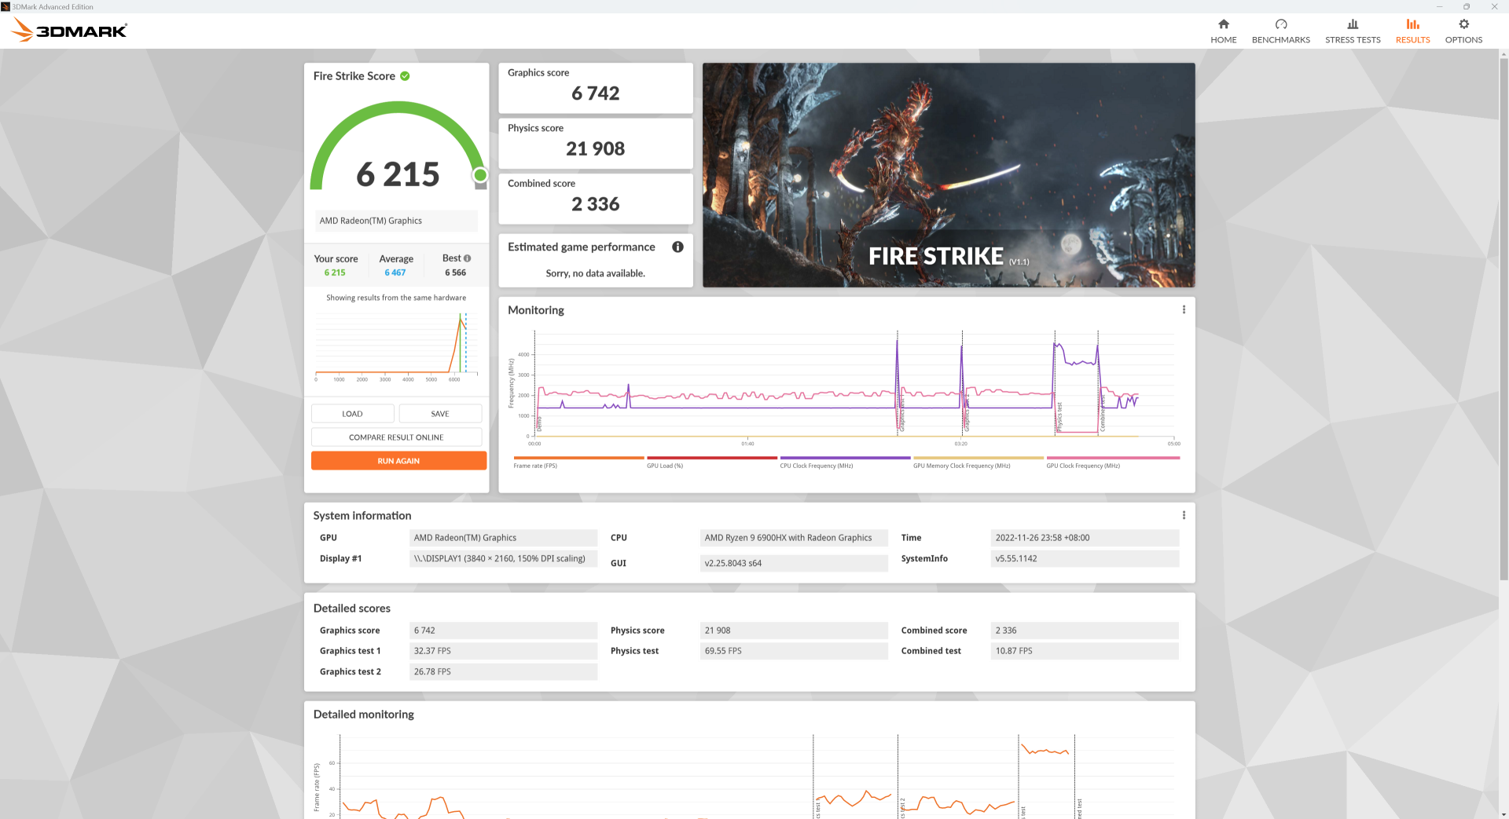
Task: Click the Fire Strike hero image
Action: tap(949, 175)
